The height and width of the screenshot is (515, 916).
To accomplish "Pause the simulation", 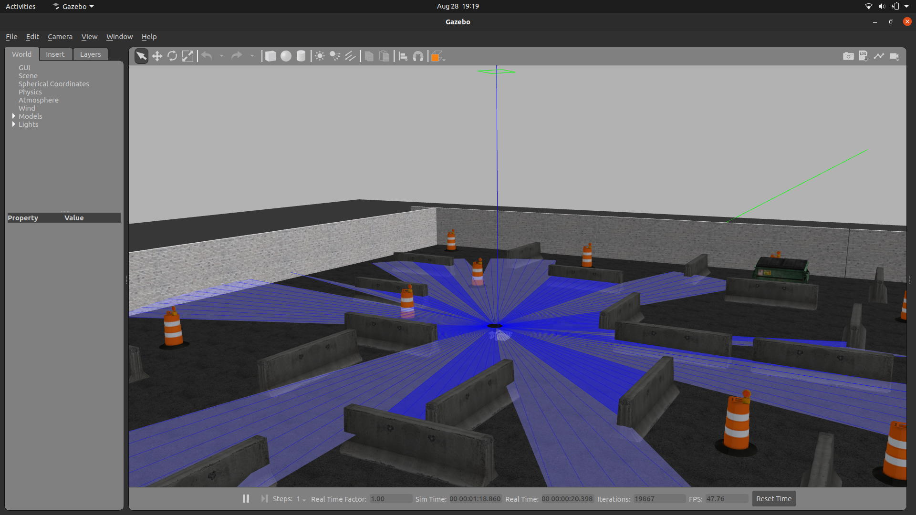I will pyautogui.click(x=246, y=498).
